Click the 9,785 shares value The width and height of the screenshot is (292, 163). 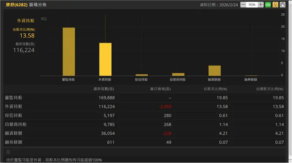tap(109, 125)
